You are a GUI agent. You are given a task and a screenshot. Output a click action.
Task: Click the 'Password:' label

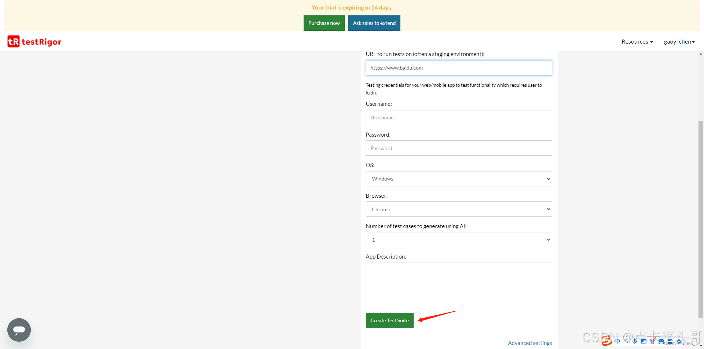[x=378, y=135]
